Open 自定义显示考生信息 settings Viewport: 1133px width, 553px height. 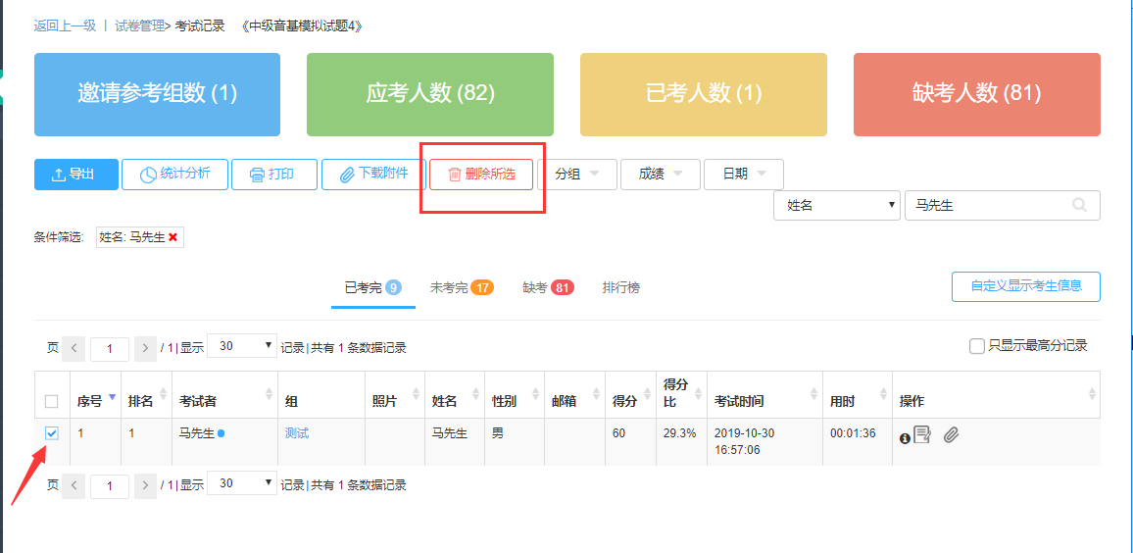[1025, 286]
